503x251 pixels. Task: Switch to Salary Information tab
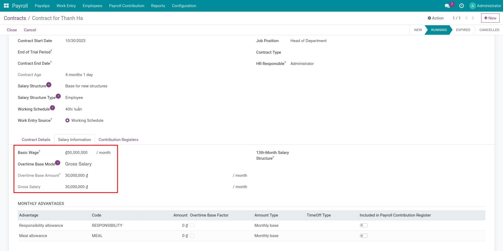point(74,140)
